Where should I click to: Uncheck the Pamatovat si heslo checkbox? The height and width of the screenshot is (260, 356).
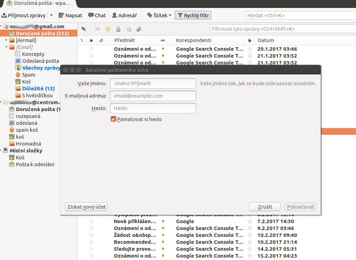click(x=113, y=119)
